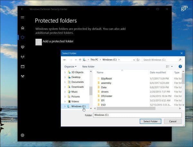The image size is (193, 147).
Task: Select the EFI folder
Action: pyautogui.click(x=103, y=100)
